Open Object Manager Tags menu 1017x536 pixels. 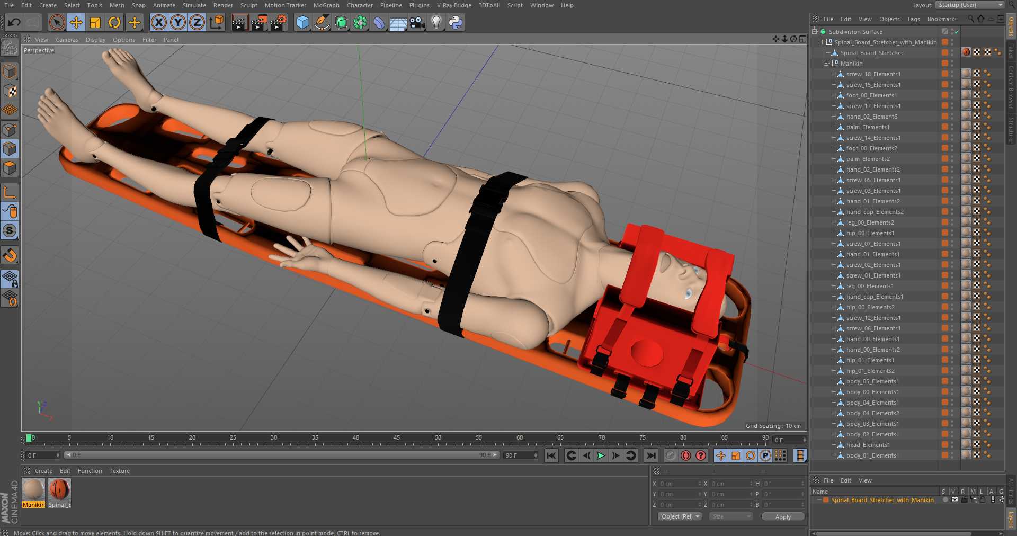coord(913,19)
